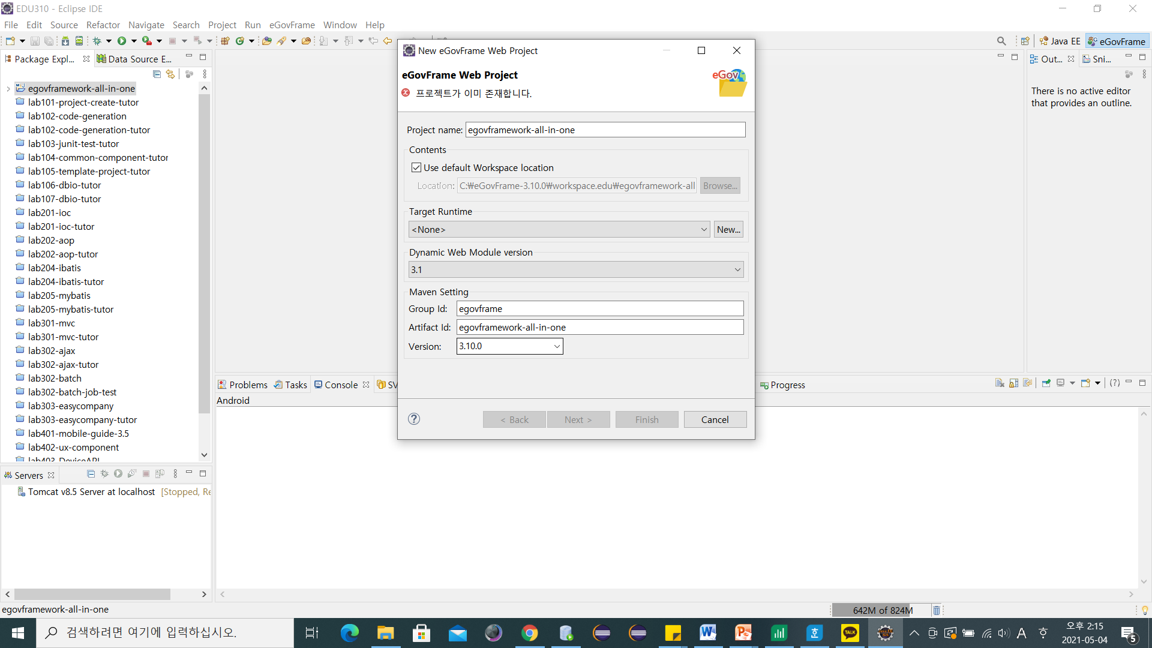The height and width of the screenshot is (648, 1152).
Task: Click the Run External Tools icon
Action: (146, 41)
